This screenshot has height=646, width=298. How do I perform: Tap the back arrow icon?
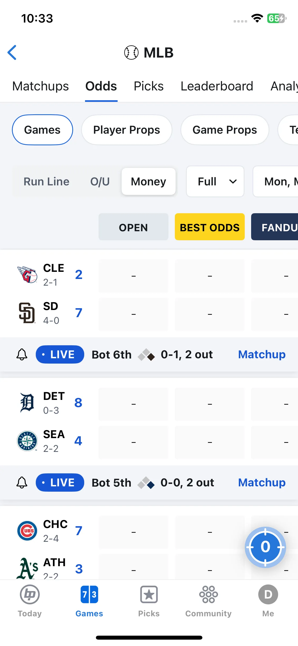tap(12, 53)
